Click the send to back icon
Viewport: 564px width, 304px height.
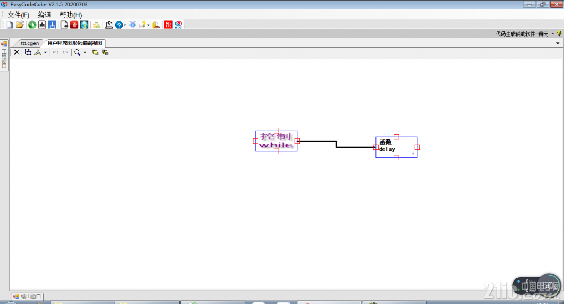105,53
